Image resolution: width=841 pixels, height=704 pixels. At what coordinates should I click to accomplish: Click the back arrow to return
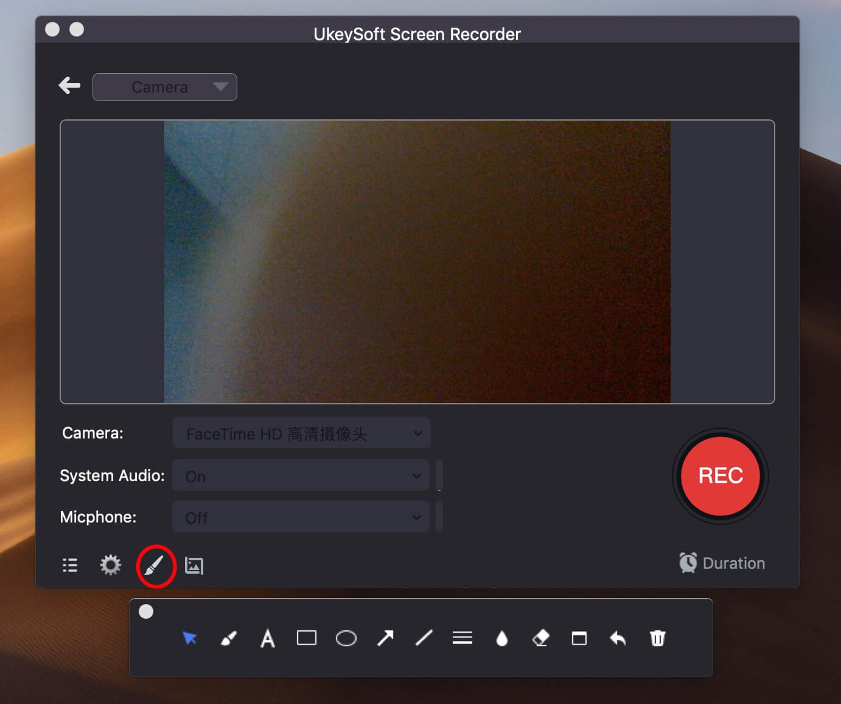(69, 85)
